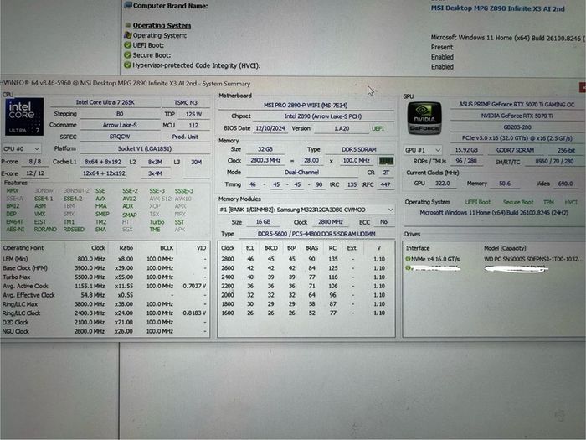The width and height of the screenshot is (586, 440).
Task: Click the TSMC N3 field
Action: click(185, 102)
